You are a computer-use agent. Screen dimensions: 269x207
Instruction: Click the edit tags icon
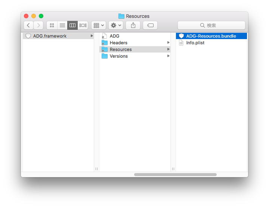(x=150, y=25)
